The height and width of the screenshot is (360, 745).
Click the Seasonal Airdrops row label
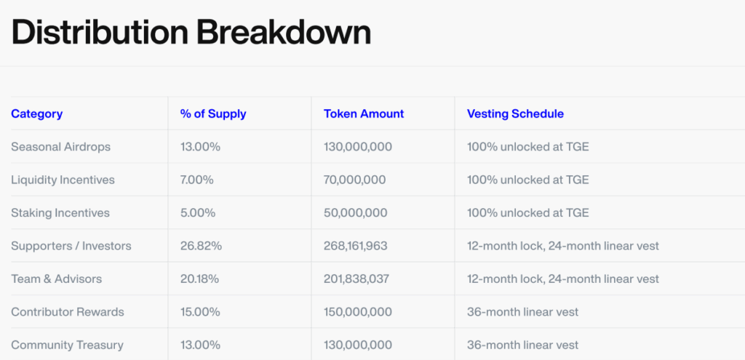61,147
